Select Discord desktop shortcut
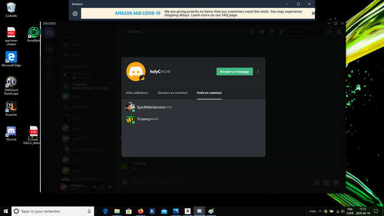Image resolution: width=384 pixels, height=216 pixels. pos(11,134)
